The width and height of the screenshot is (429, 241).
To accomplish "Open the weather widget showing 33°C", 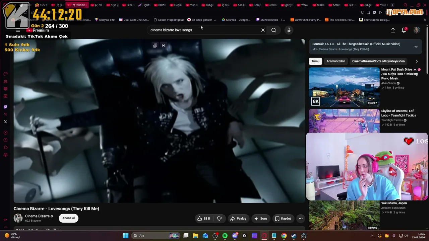I will pos(12,236).
